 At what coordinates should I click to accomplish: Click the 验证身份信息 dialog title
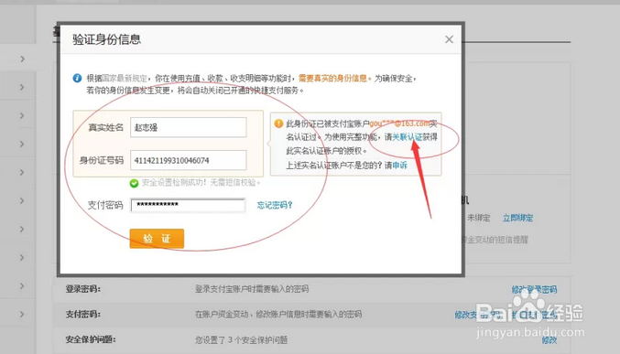[x=107, y=39]
